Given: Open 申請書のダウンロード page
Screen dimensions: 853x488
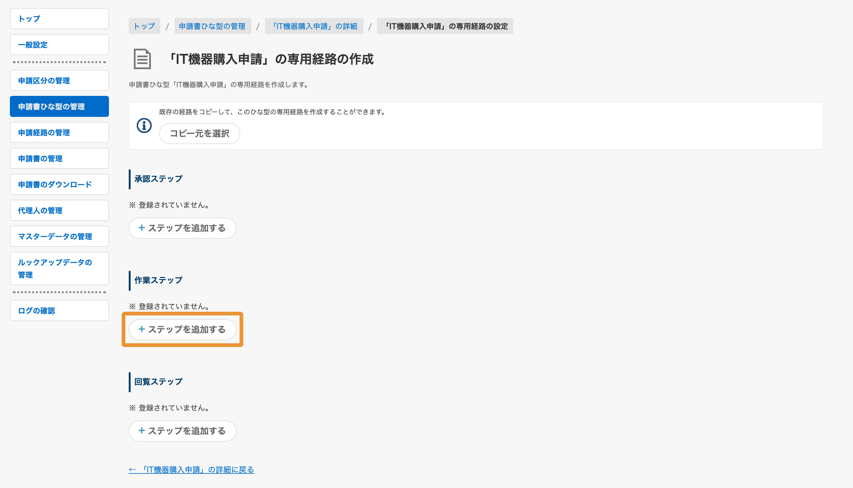Looking at the screenshot, I should (x=59, y=184).
